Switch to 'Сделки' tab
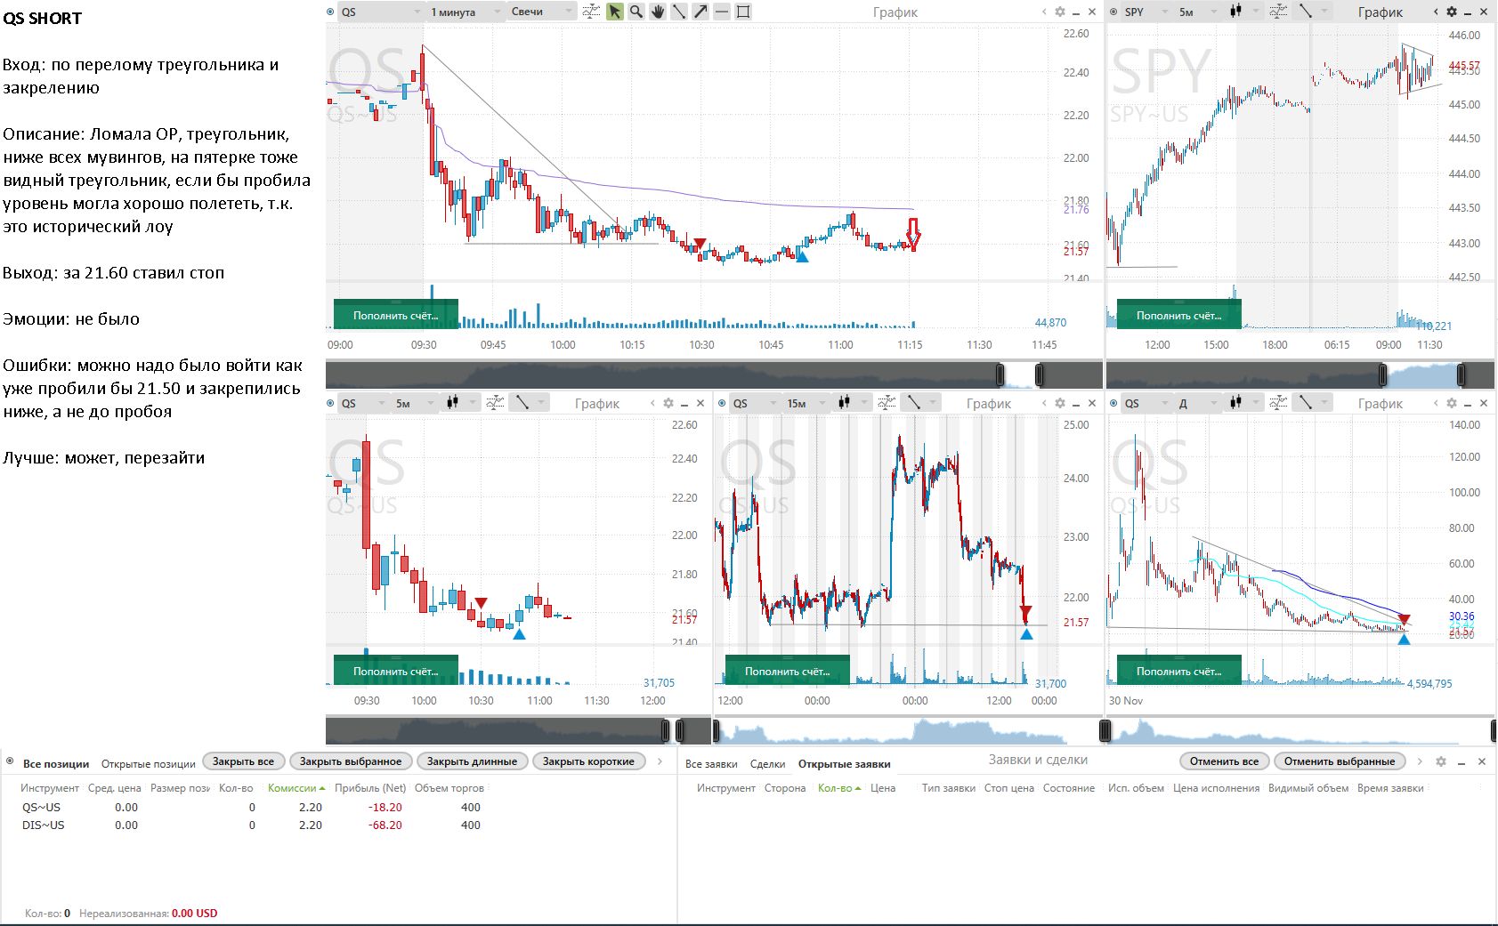 pos(767,764)
